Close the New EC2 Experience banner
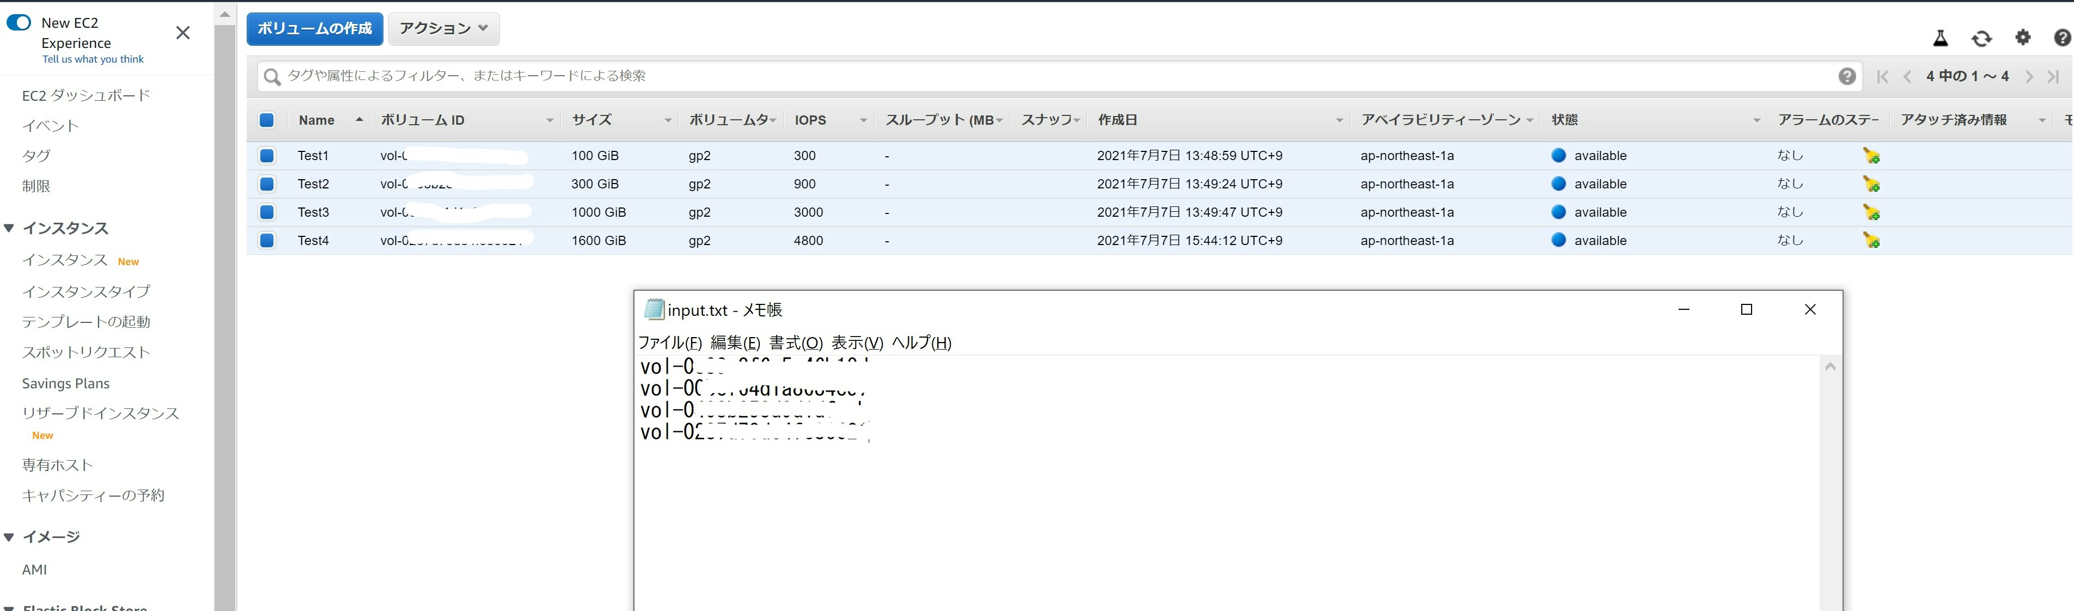The height and width of the screenshot is (611, 2074). coord(183,33)
